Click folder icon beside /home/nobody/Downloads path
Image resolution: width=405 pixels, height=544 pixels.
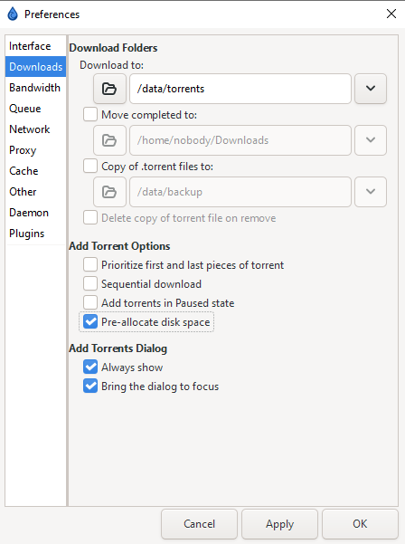109,140
